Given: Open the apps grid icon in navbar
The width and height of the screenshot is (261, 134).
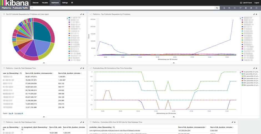Looking at the screenshot, I should [x=72, y=3].
